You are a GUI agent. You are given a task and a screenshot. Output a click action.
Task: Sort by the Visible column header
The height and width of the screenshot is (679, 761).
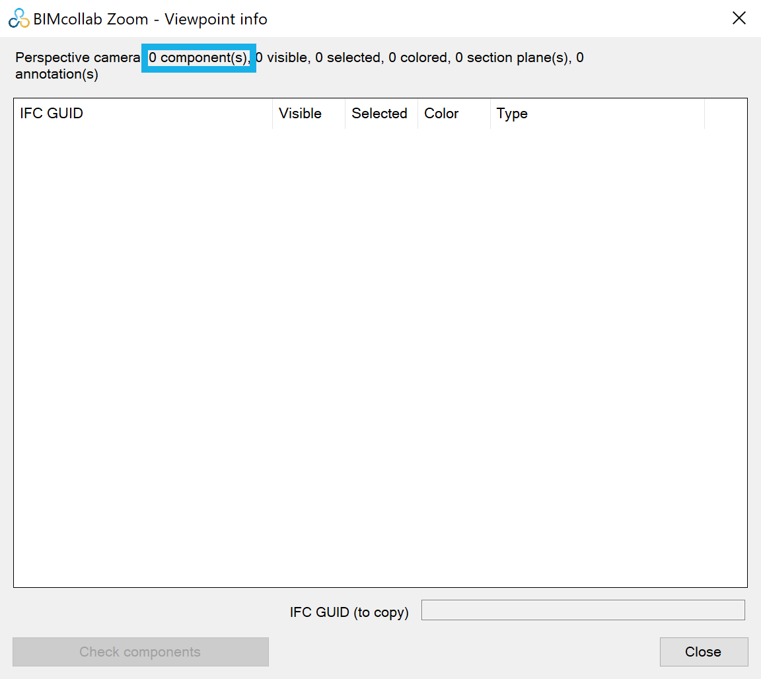click(x=308, y=114)
